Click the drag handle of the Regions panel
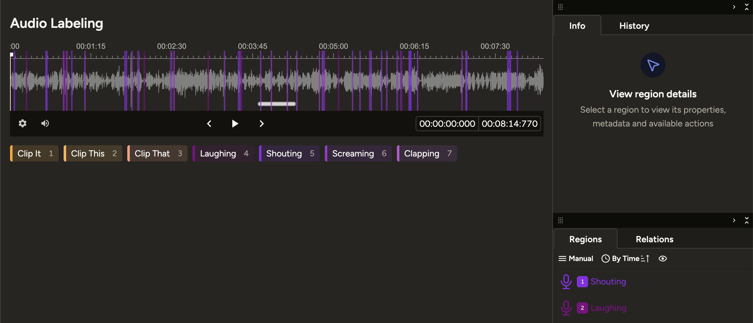The width and height of the screenshot is (753, 323). point(561,221)
